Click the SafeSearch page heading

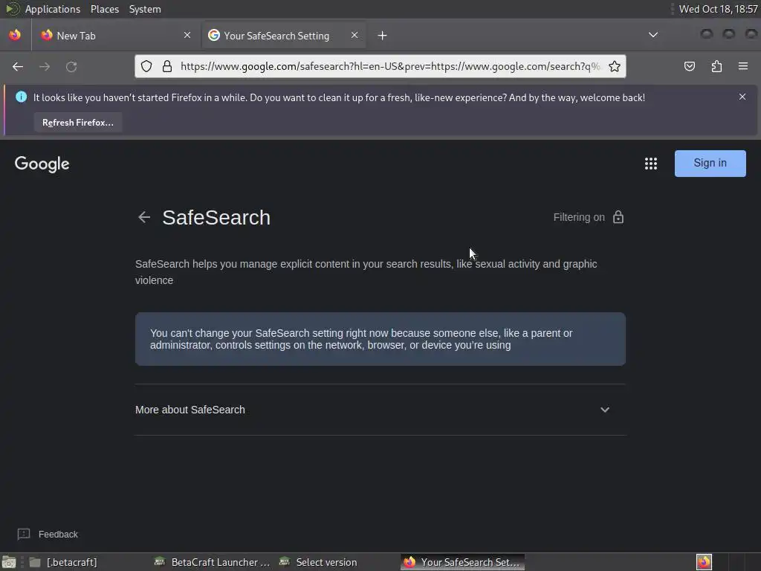click(216, 218)
